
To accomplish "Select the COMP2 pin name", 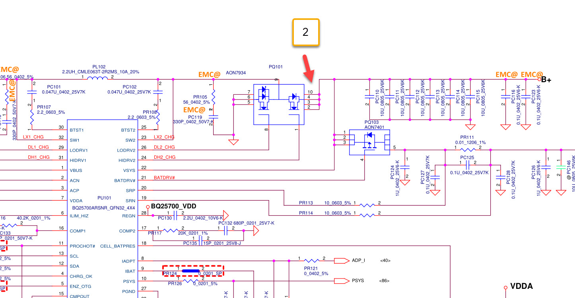I will tap(127, 231).
